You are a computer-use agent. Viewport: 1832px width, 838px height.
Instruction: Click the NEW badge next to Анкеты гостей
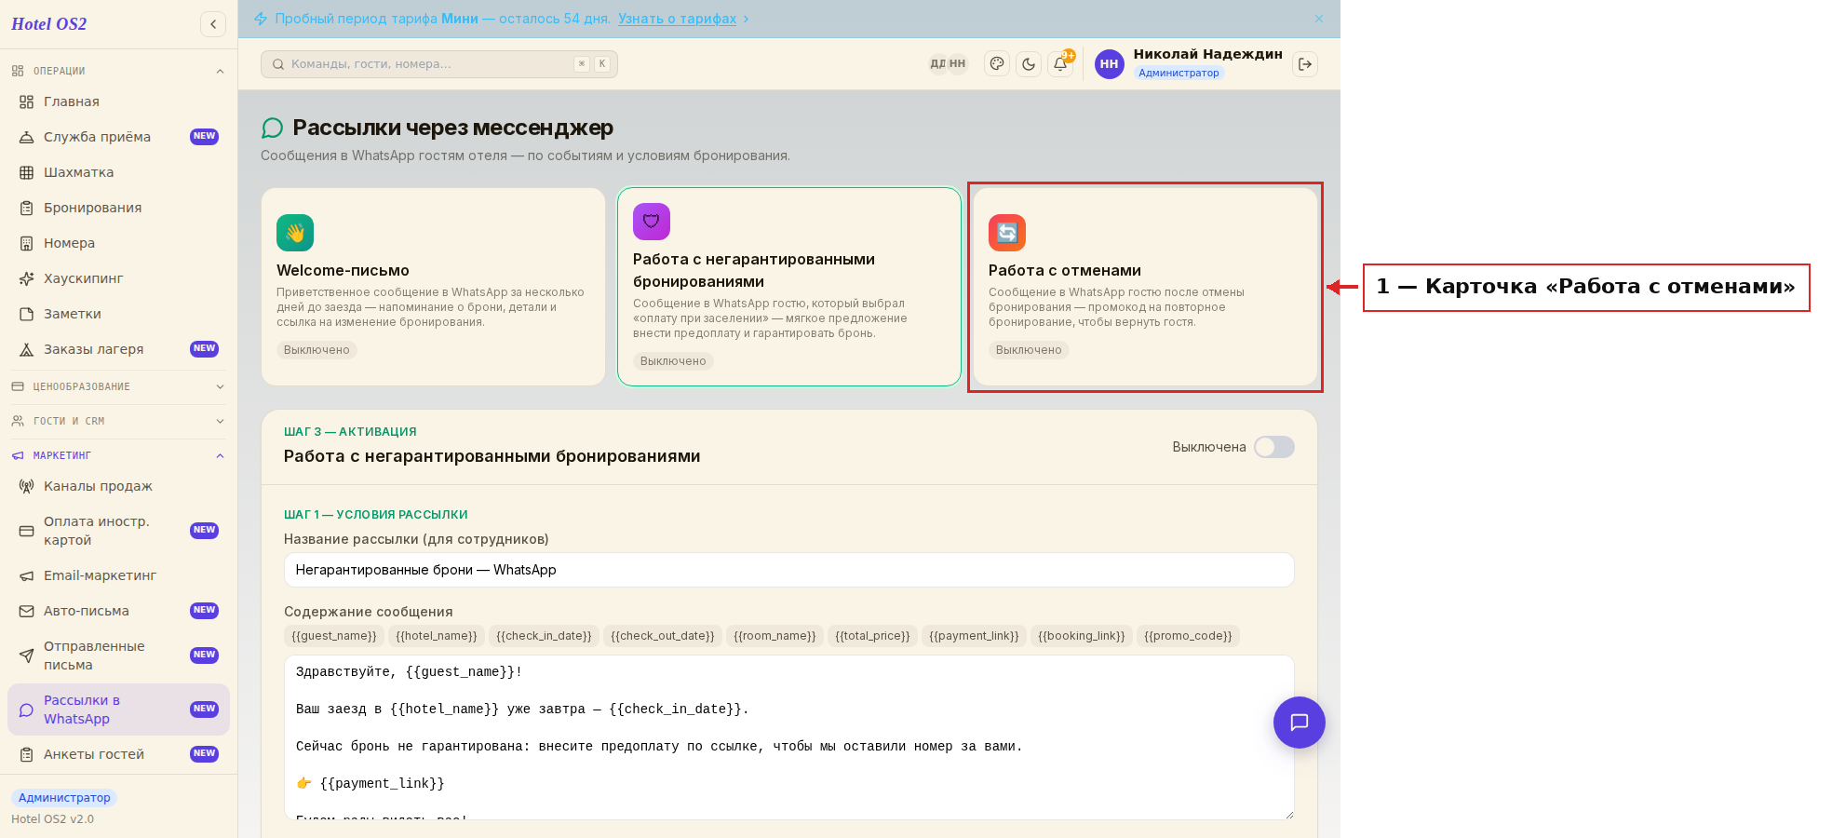pos(204,754)
